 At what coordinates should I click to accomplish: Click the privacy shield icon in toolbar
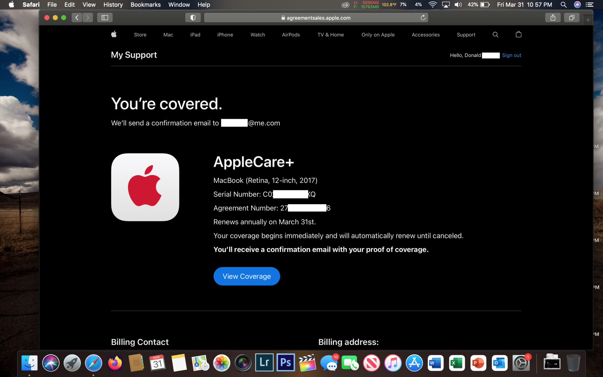pos(193,18)
